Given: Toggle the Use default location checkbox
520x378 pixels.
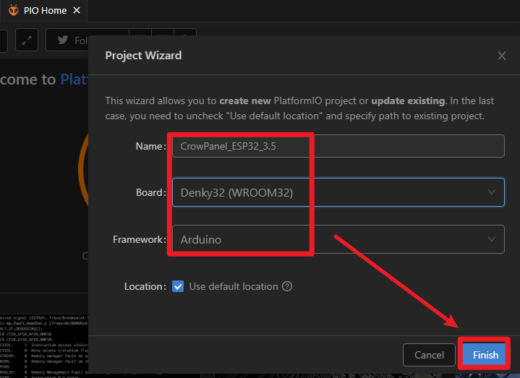Looking at the screenshot, I should click(x=178, y=286).
